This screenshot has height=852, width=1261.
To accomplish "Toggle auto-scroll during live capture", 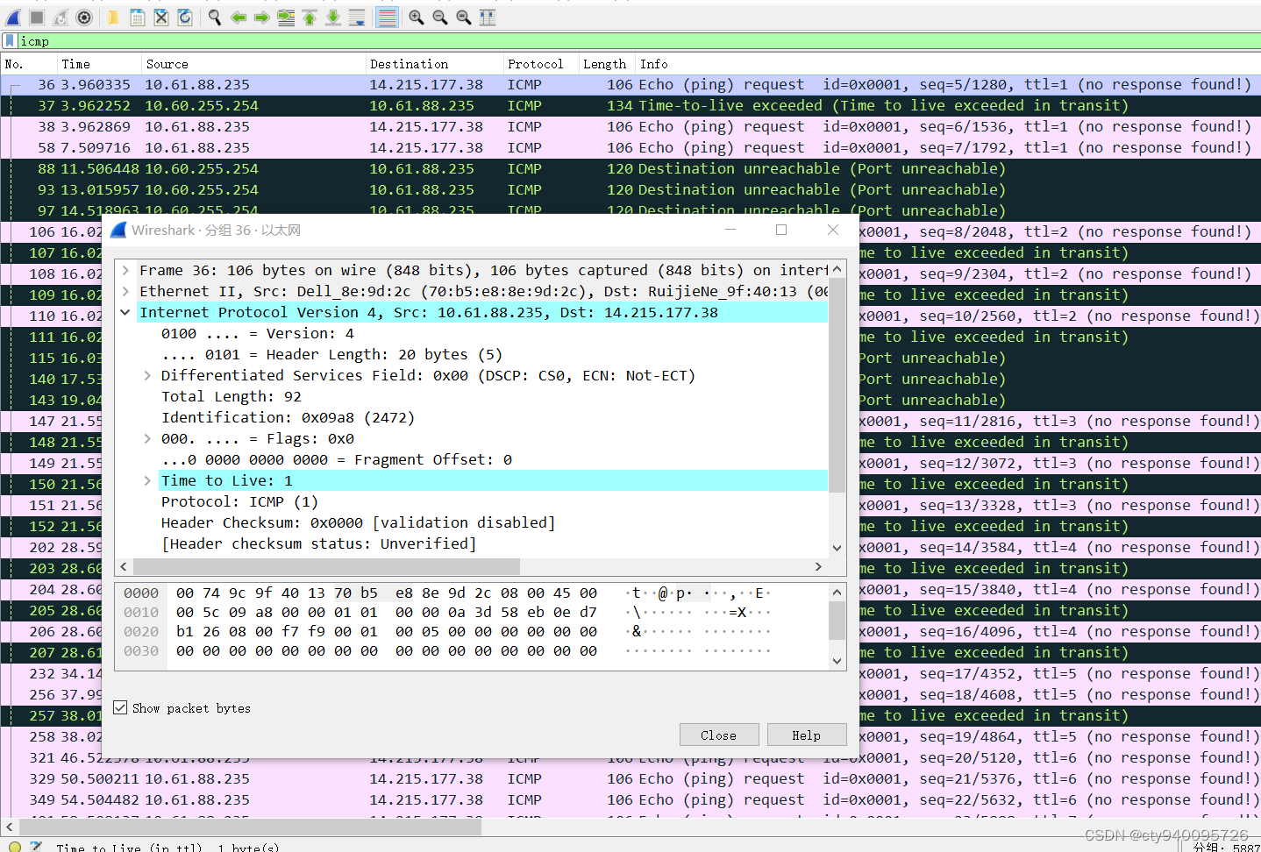I will pos(357,18).
